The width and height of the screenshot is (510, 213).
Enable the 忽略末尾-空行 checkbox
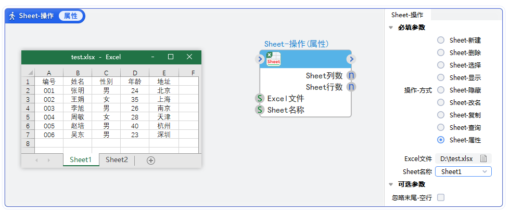pos(441,197)
